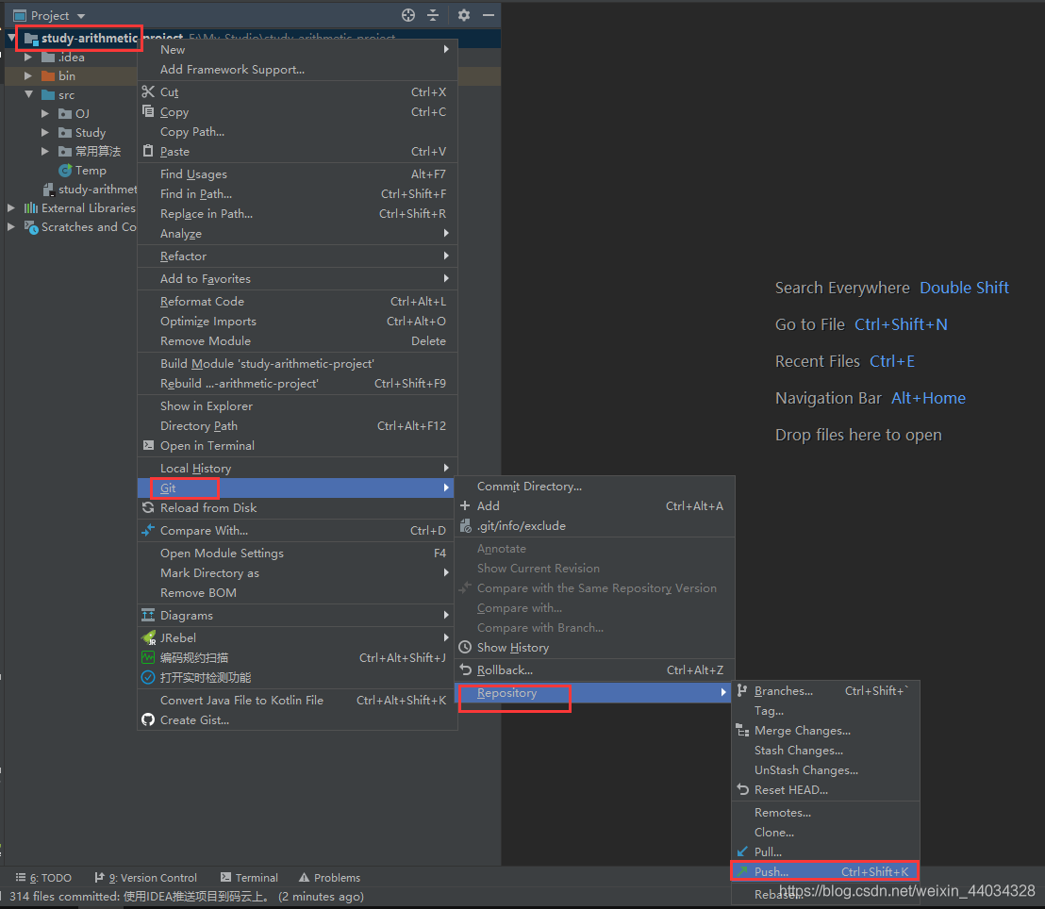Open the Project view dropdown arrow
The image size is (1045, 909).
coord(81,15)
